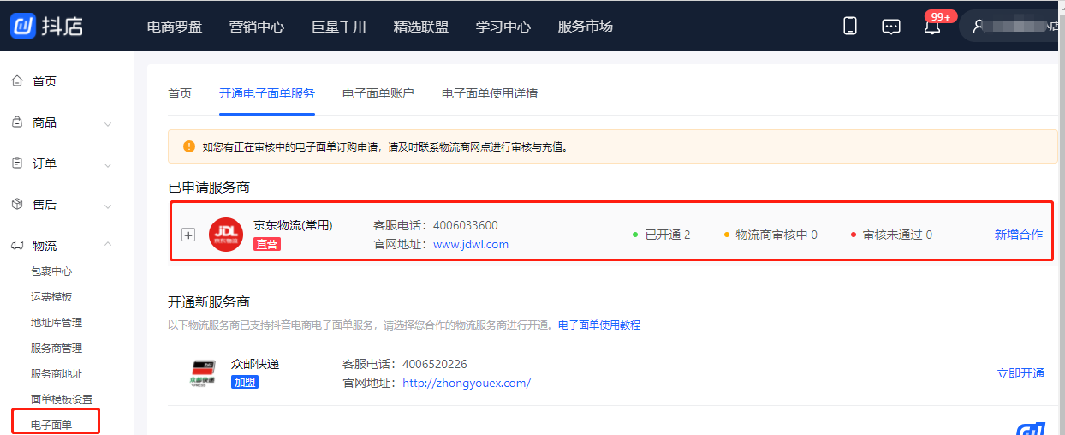1065x435 pixels.
Task: Open 服务市场 in top navigation
Action: coord(586,27)
